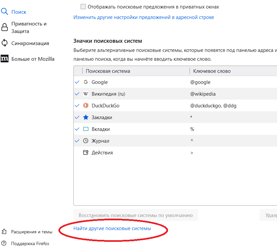Click Найти другие поисковые системы link
Image resolution: width=277 pixels, height=249 pixels.
tap(112, 228)
